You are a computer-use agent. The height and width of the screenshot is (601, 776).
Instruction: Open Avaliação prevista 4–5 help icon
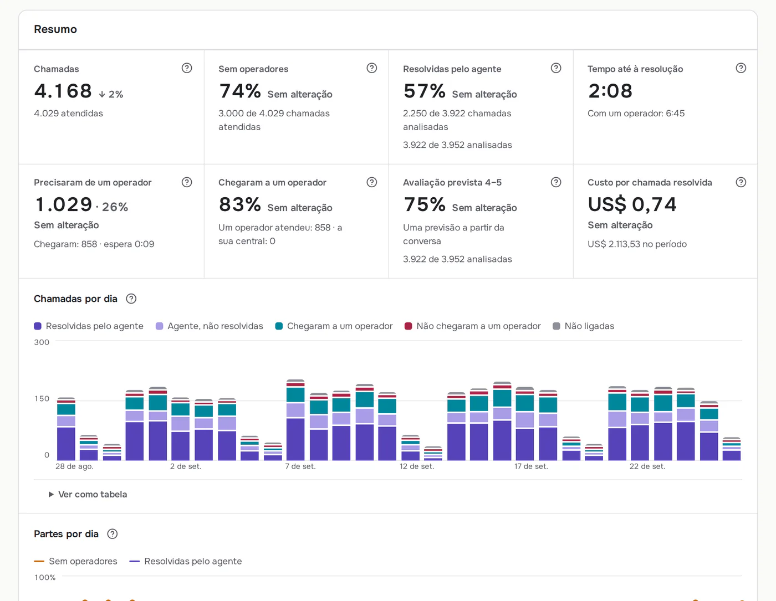coord(556,182)
